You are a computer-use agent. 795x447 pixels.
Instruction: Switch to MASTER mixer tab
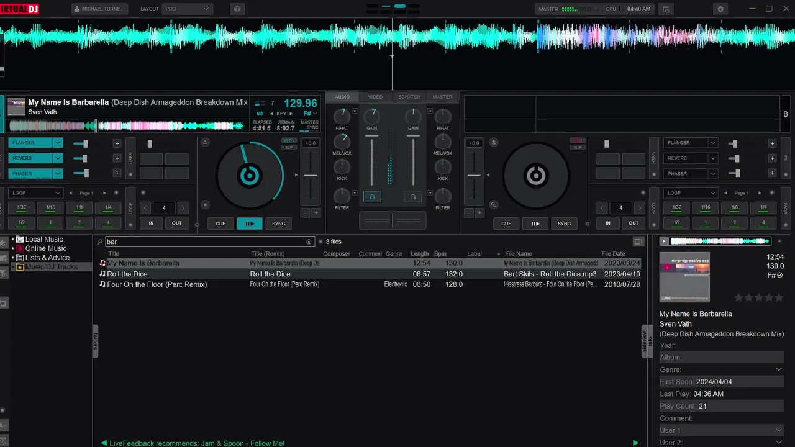click(x=443, y=97)
